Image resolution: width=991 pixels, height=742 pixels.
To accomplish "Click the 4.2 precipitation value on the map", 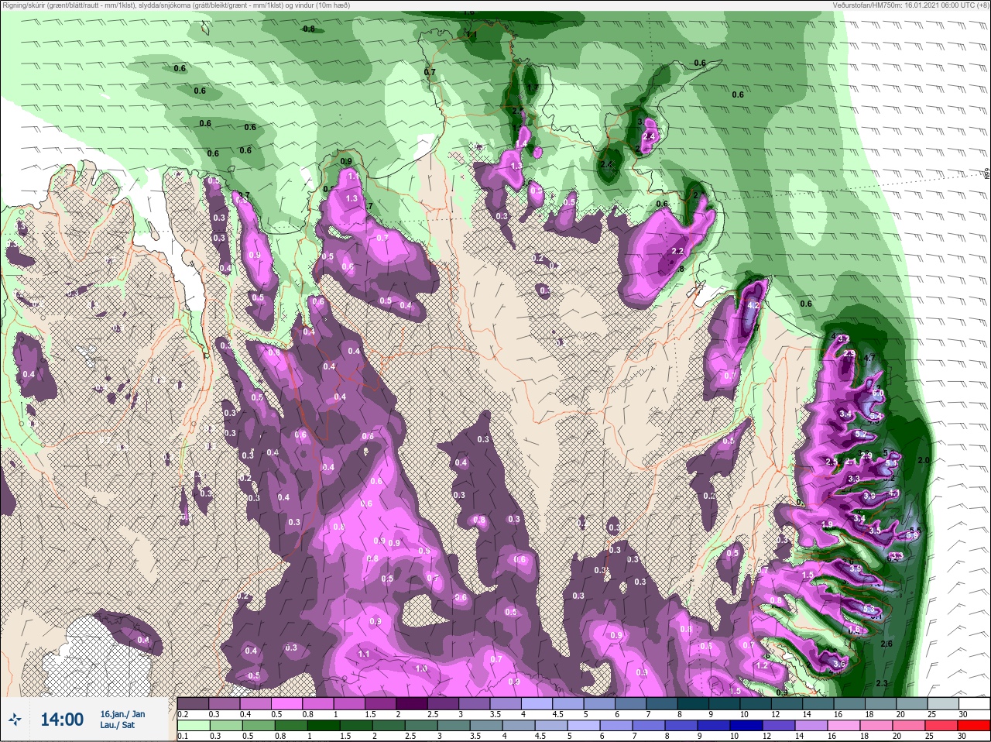I will coord(754,306).
